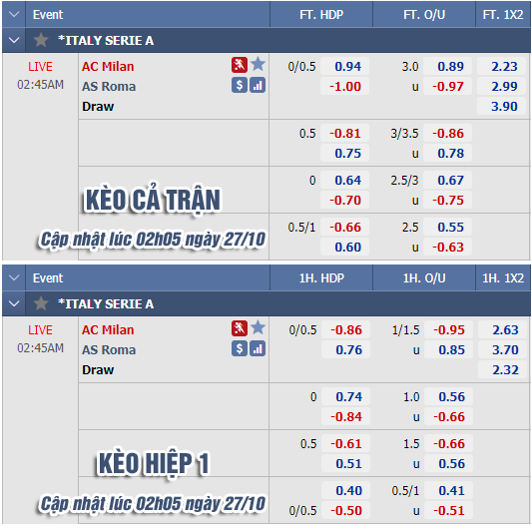Screen dimensions: 532x528
Task: Open the dollar sign icon in first-half table
Action: click(240, 348)
